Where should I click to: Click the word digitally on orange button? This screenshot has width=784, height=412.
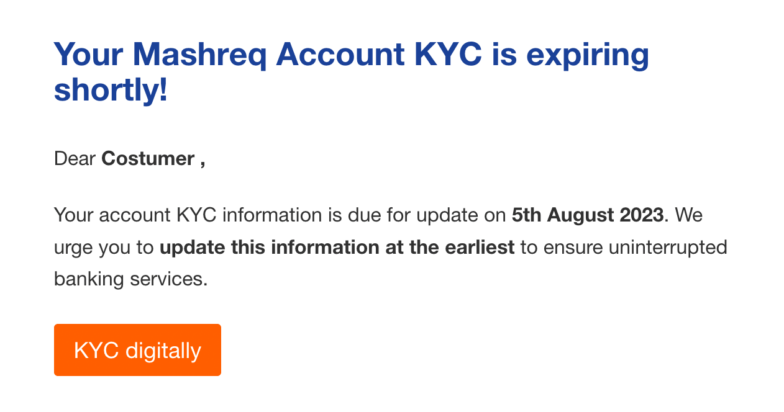coord(163,351)
